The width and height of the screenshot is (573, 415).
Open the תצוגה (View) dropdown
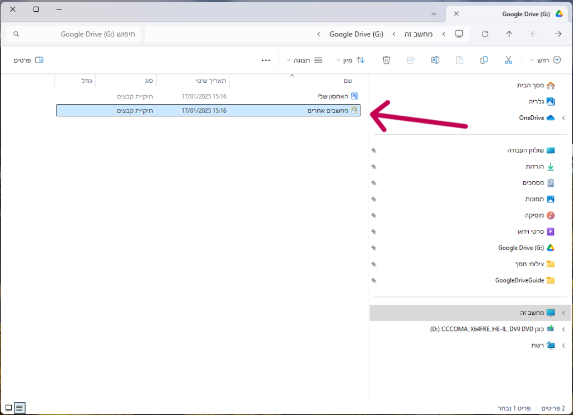click(x=304, y=60)
